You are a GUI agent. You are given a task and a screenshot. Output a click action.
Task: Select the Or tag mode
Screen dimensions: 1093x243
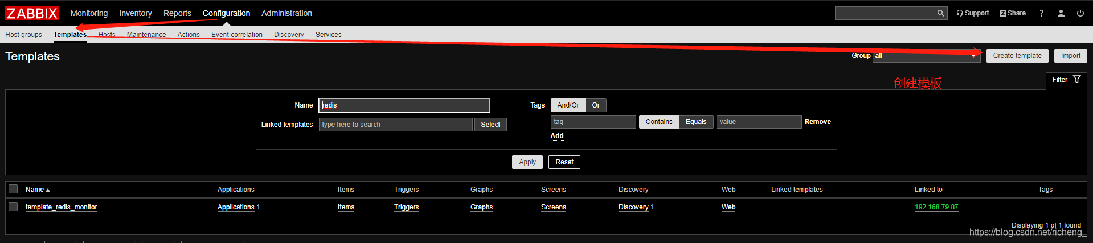[x=596, y=105]
